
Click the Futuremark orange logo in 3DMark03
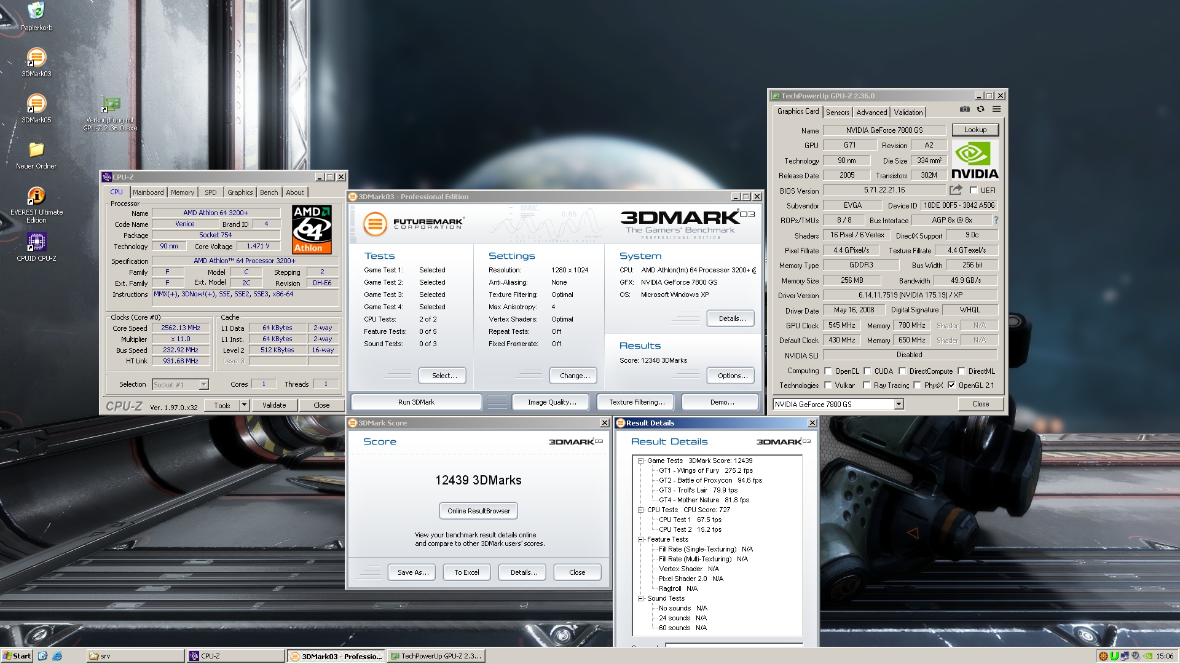(x=374, y=224)
